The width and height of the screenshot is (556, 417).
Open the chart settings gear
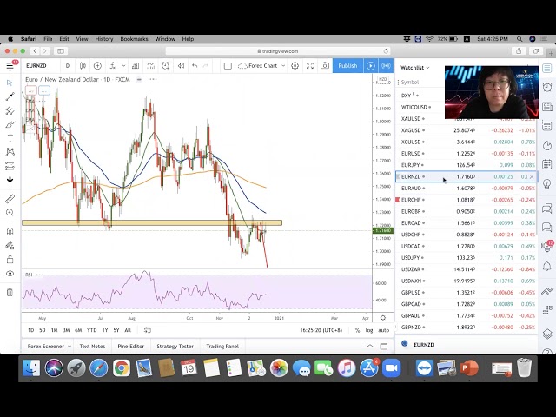(x=295, y=66)
